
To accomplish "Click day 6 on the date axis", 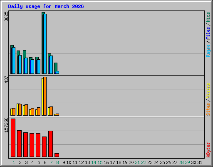I will click(45, 162).
